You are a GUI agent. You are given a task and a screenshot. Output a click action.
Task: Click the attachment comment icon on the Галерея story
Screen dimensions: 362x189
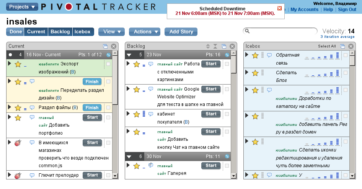(x=151, y=165)
